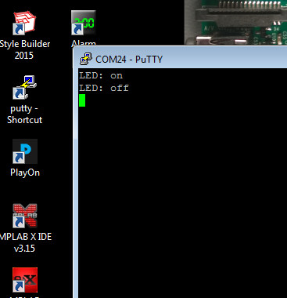
Task: Click the 'LED: off' line in the terminal
Action: point(104,88)
